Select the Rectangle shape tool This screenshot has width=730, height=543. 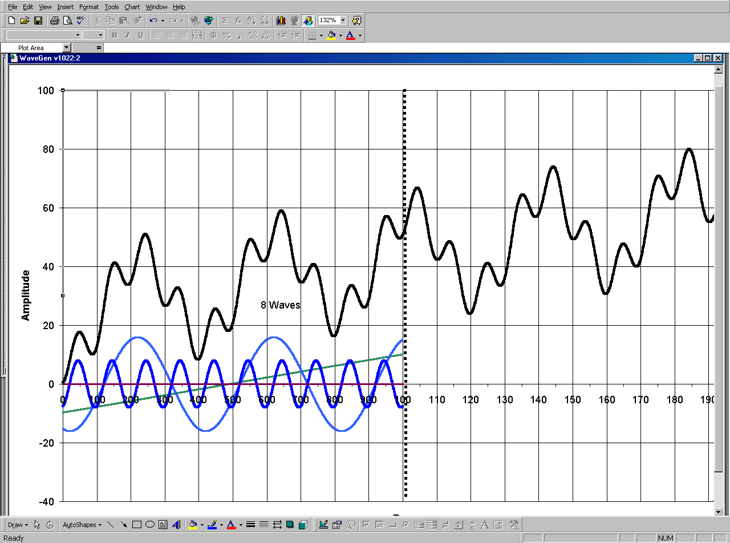coord(137,525)
